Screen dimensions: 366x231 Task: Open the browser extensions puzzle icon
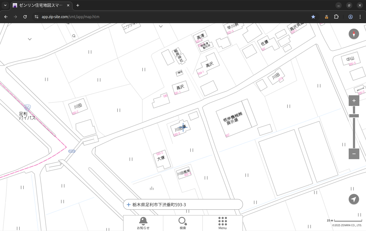[x=336, y=17]
